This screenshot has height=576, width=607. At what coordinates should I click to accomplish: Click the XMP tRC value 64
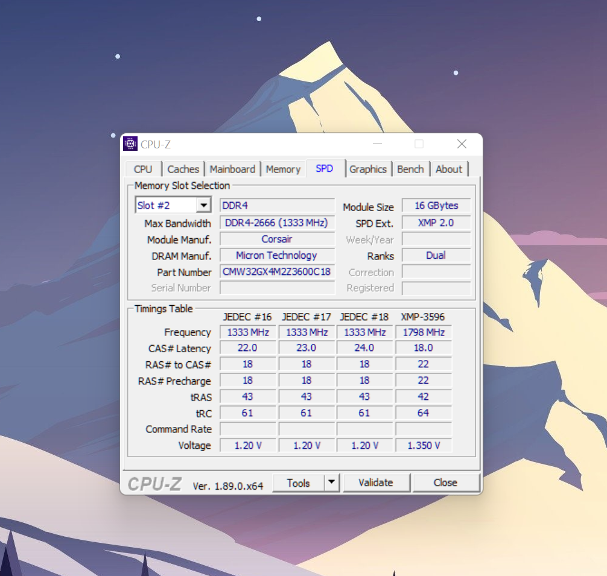(x=424, y=413)
